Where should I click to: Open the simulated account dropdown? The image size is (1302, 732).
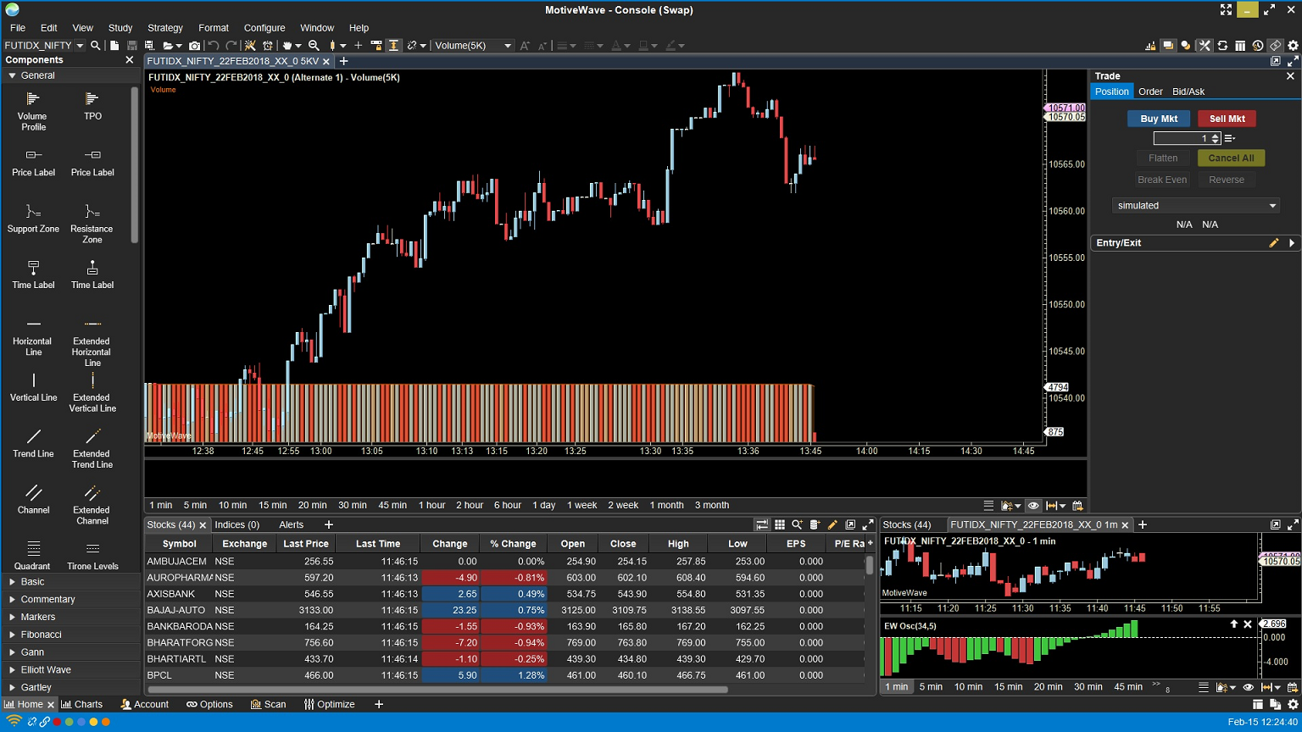click(1196, 206)
